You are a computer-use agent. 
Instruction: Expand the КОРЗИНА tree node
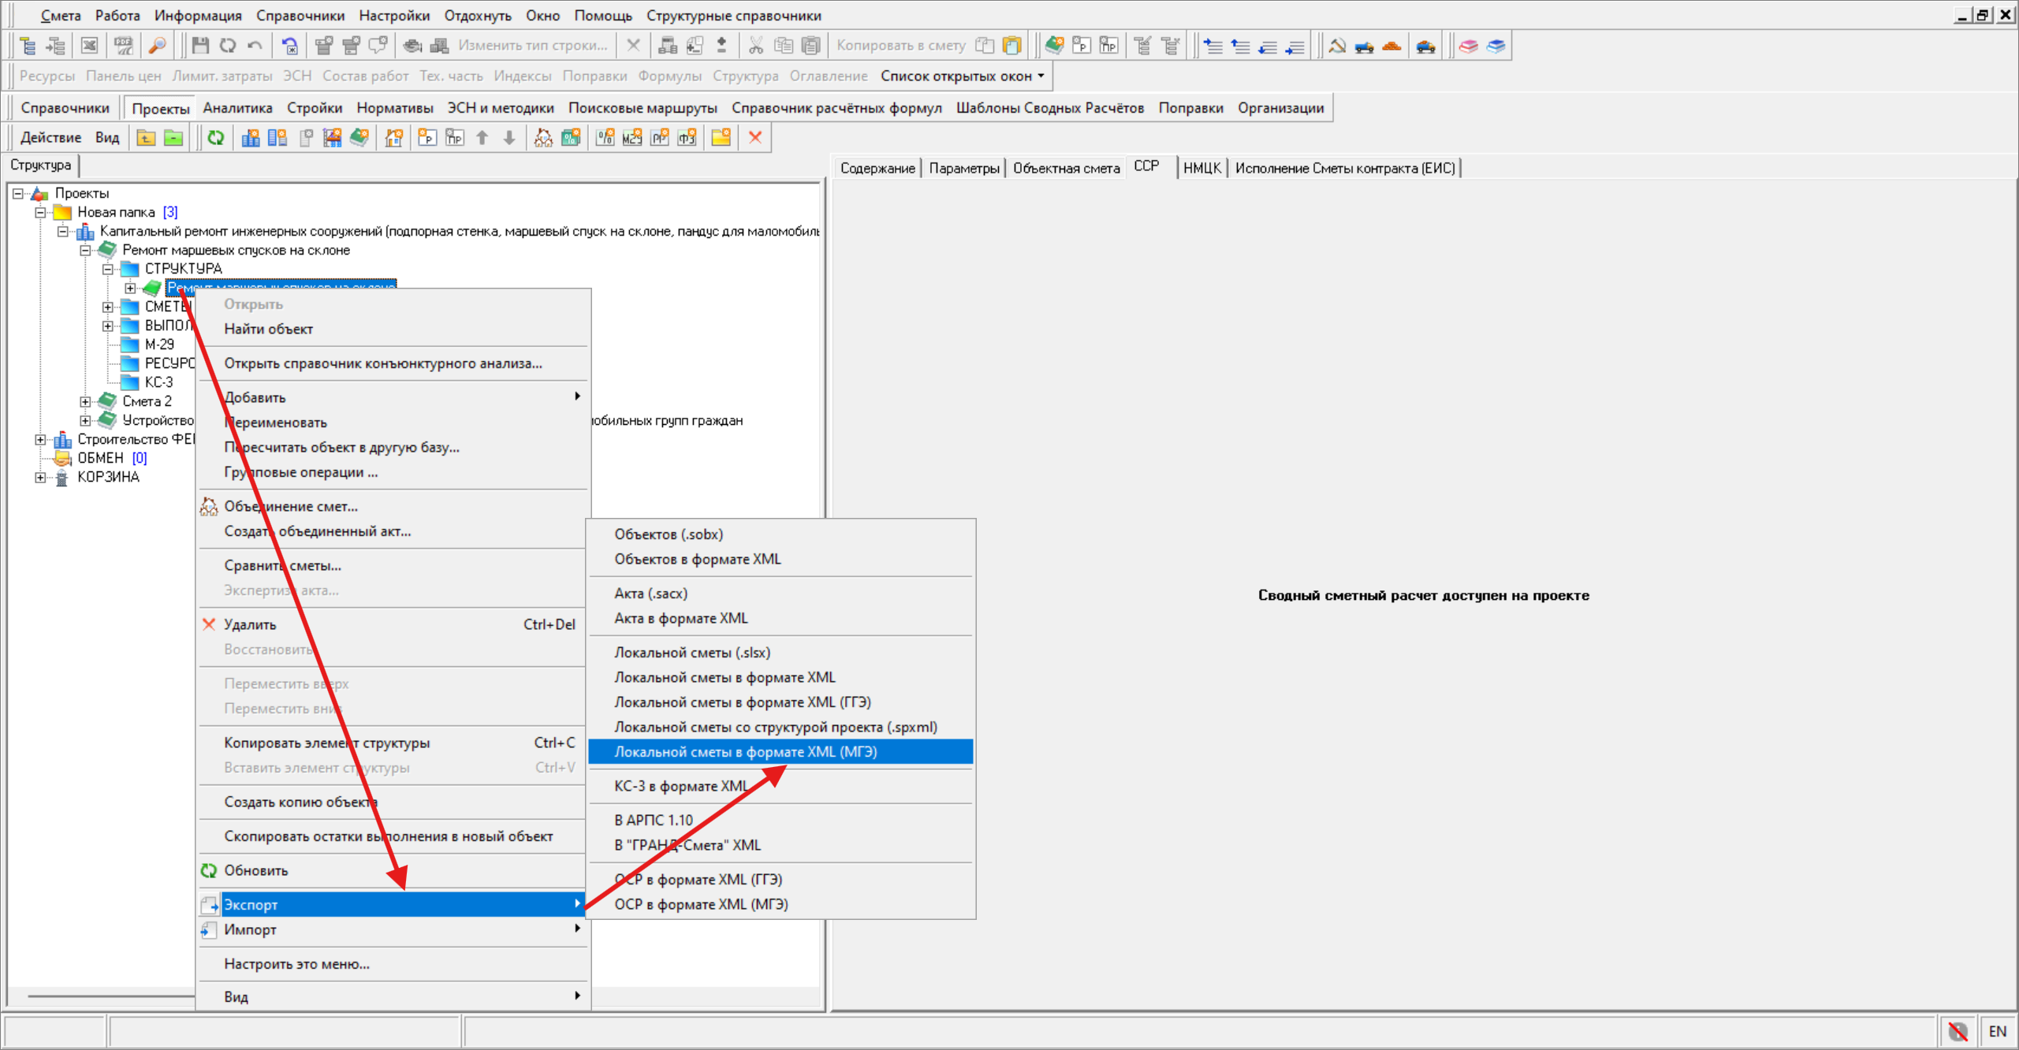40,477
